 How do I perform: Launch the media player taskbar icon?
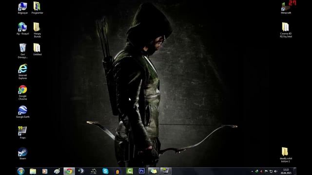tap(45, 171)
